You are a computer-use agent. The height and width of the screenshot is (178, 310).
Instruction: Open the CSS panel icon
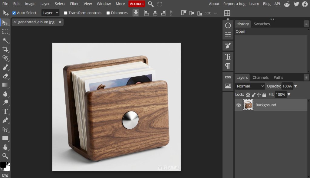click(228, 77)
